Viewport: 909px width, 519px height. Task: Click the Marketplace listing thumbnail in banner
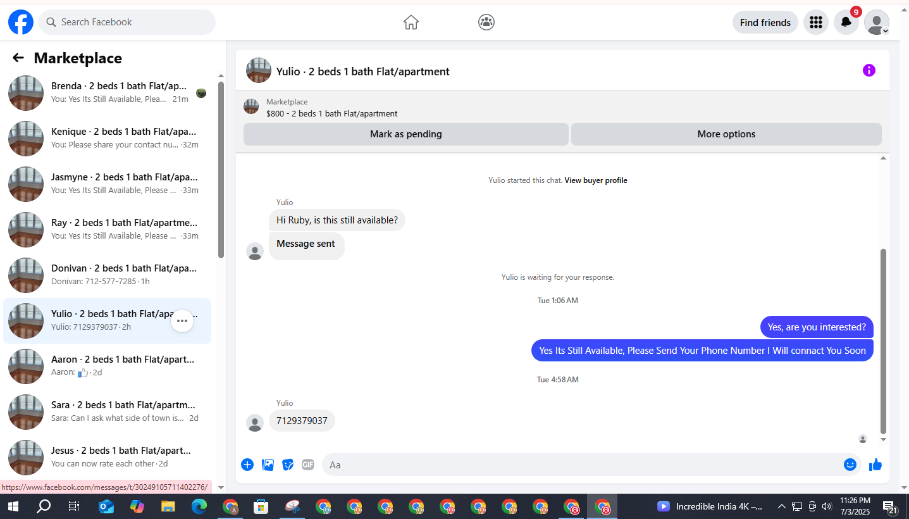tap(251, 107)
